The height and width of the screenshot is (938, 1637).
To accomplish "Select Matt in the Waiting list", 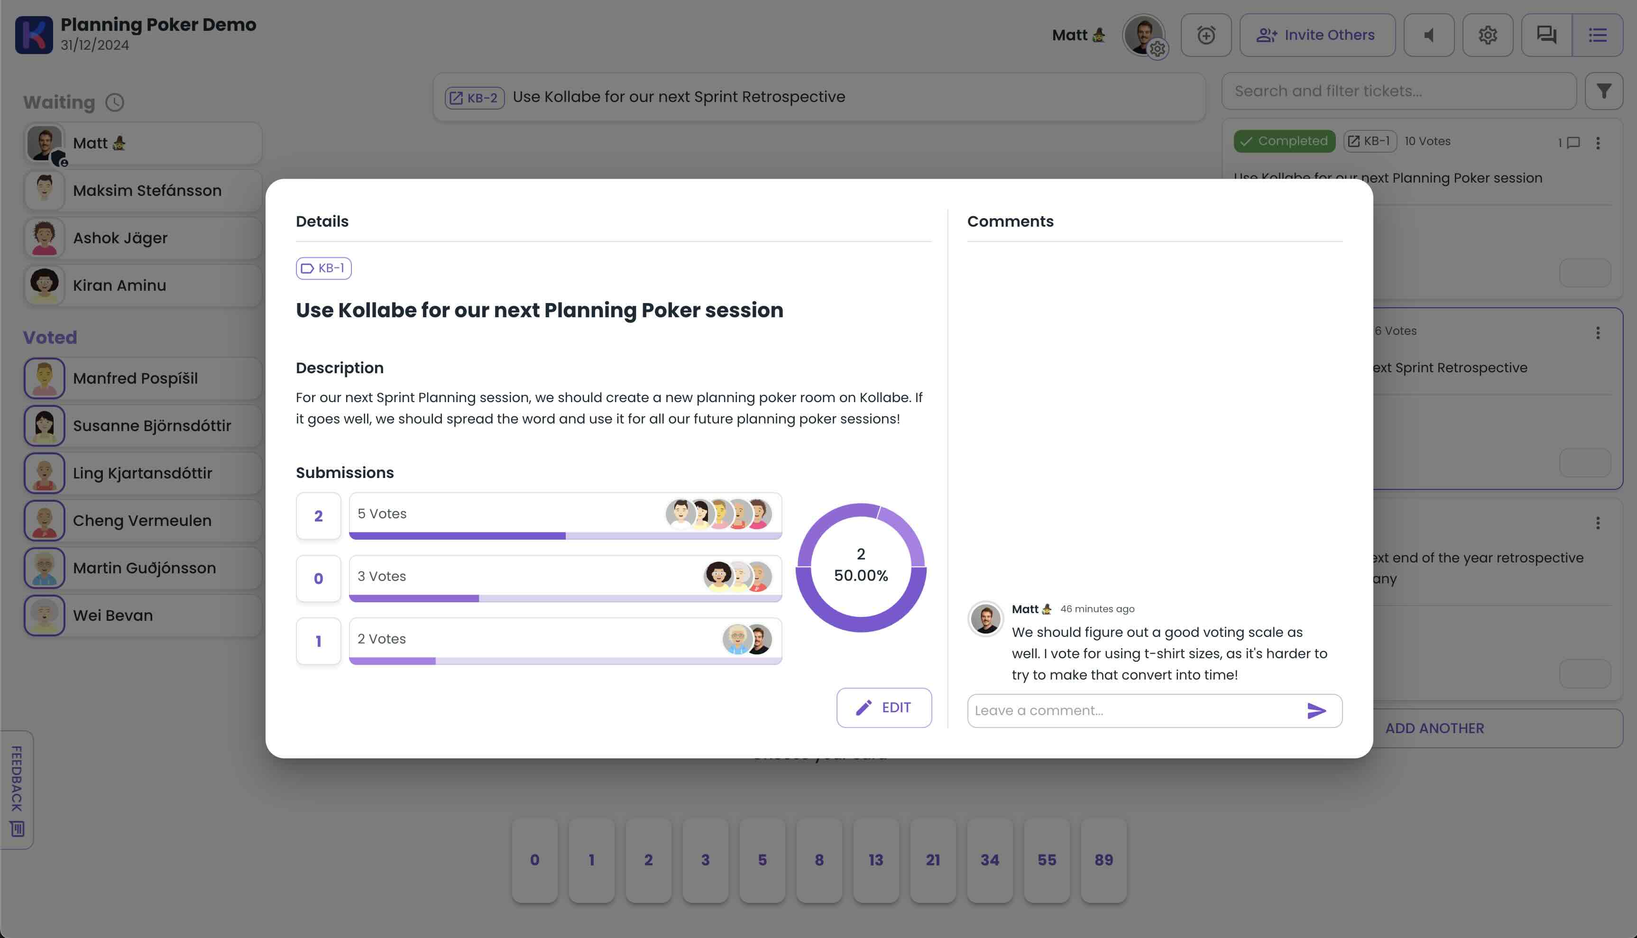I will 143,143.
